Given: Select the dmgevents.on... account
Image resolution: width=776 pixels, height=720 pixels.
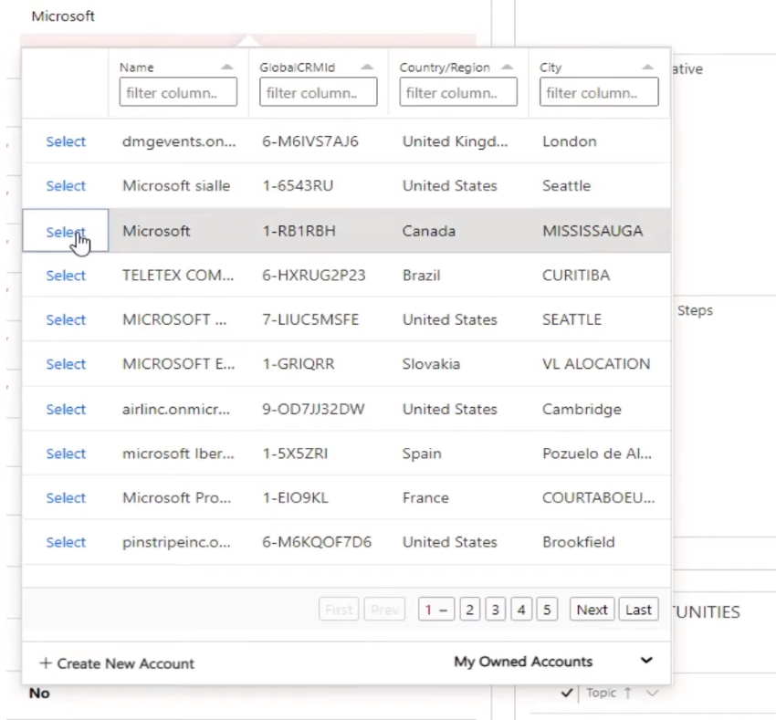Looking at the screenshot, I should point(66,141).
